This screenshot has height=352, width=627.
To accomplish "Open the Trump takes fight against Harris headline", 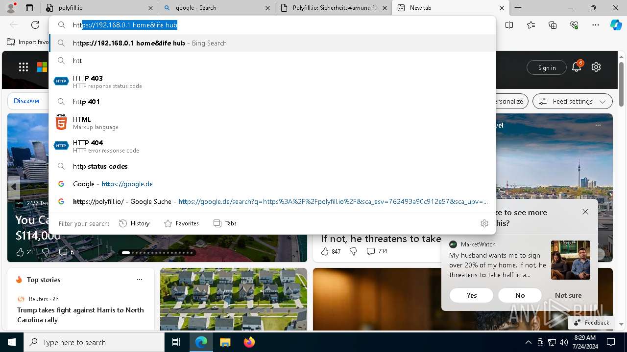I will 80,315.
